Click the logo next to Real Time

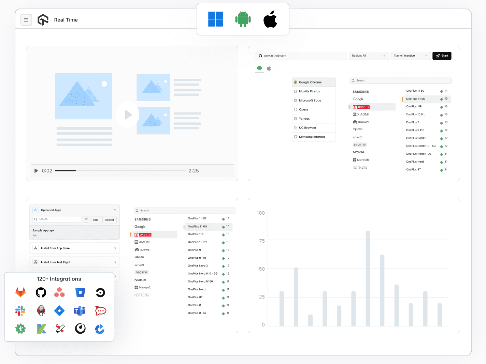point(43,20)
